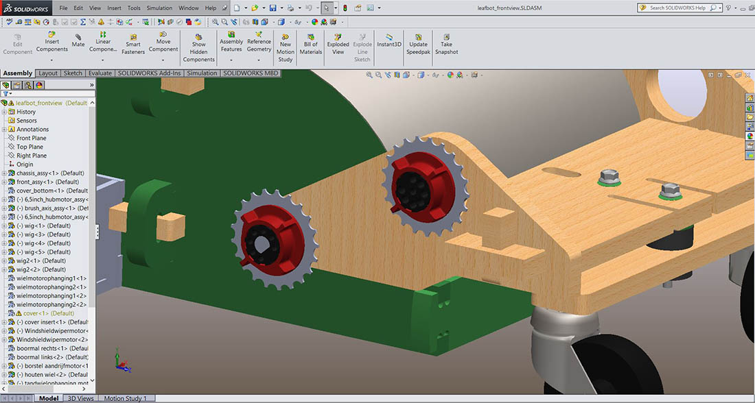Open the Tools menu

tap(134, 8)
